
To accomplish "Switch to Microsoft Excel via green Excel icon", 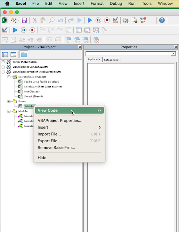I will point(5,20).
